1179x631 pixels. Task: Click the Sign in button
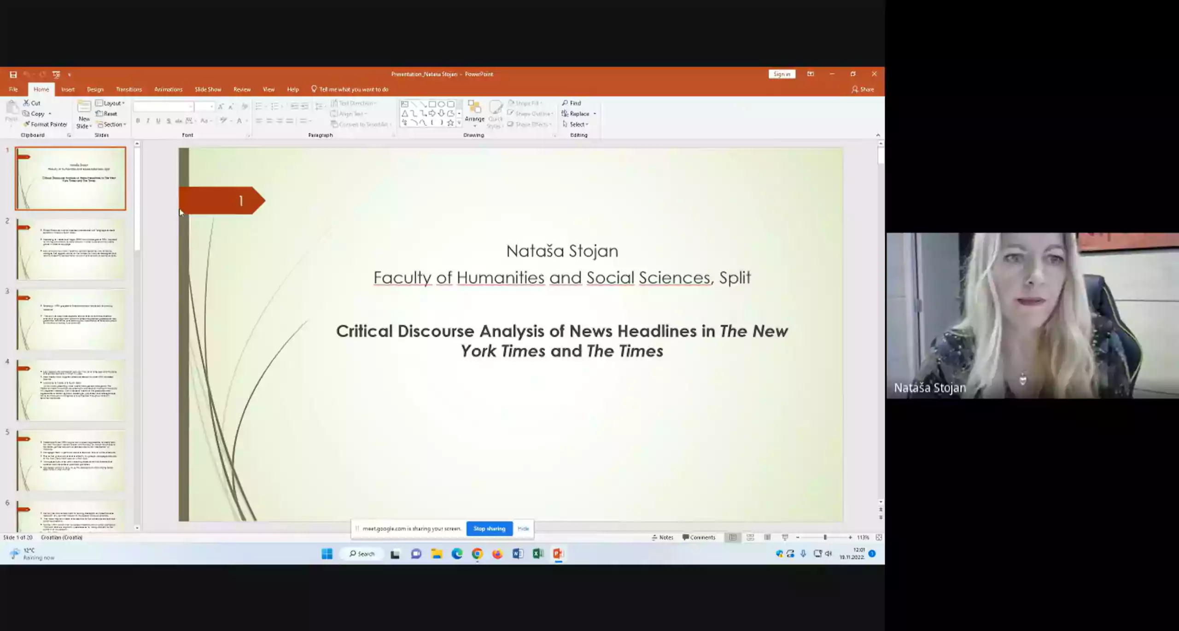(x=782, y=74)
